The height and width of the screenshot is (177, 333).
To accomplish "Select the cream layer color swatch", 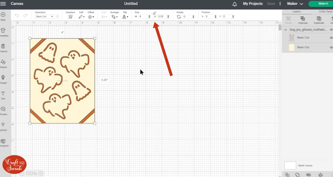I will click(291, 47).
